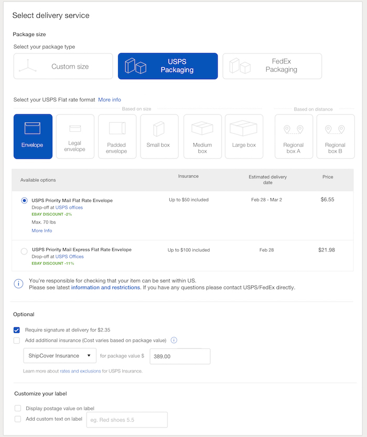The width and height of the screenshot is (367, 437).
Task: Click Up to $100 included text
Action: pos(189,250)
